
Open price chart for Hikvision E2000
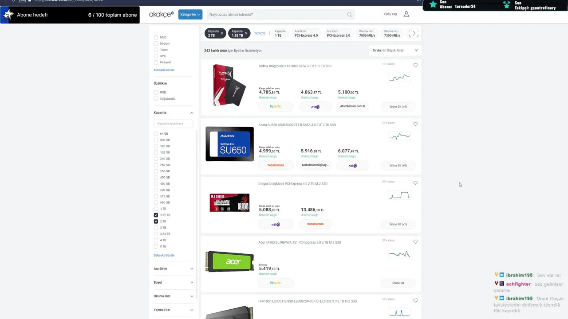pos(399,313)
